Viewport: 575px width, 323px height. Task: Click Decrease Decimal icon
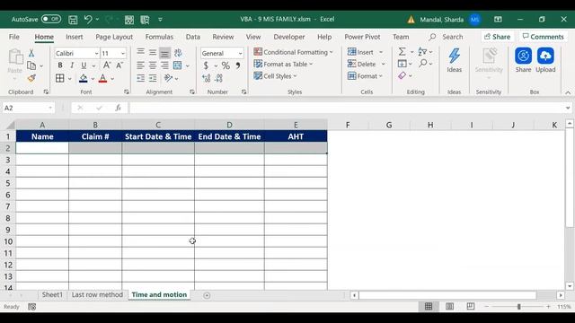click(x=219, y=78)
